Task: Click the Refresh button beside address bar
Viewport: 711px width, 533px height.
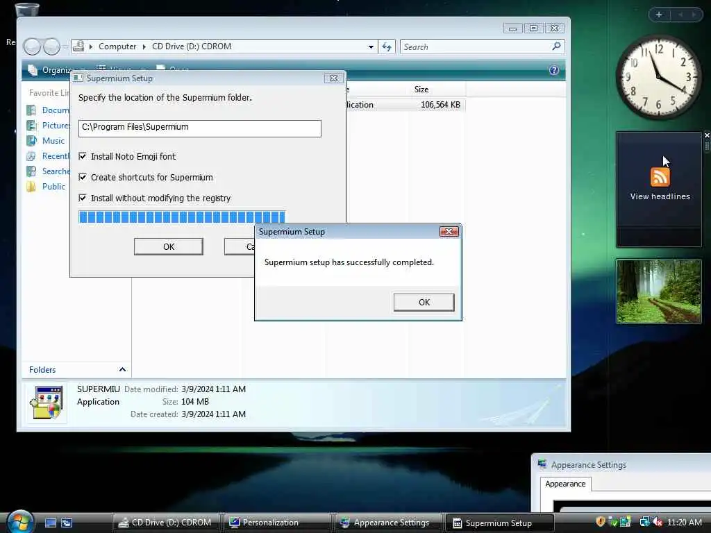Action: [x=387, y=46]
